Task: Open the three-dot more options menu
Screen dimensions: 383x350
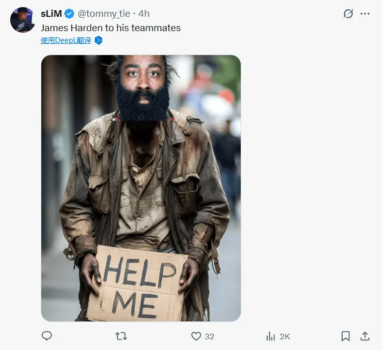Action: tap(365, 14)
